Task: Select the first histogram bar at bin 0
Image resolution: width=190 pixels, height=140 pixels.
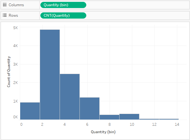Action: (x=30, y=111)
